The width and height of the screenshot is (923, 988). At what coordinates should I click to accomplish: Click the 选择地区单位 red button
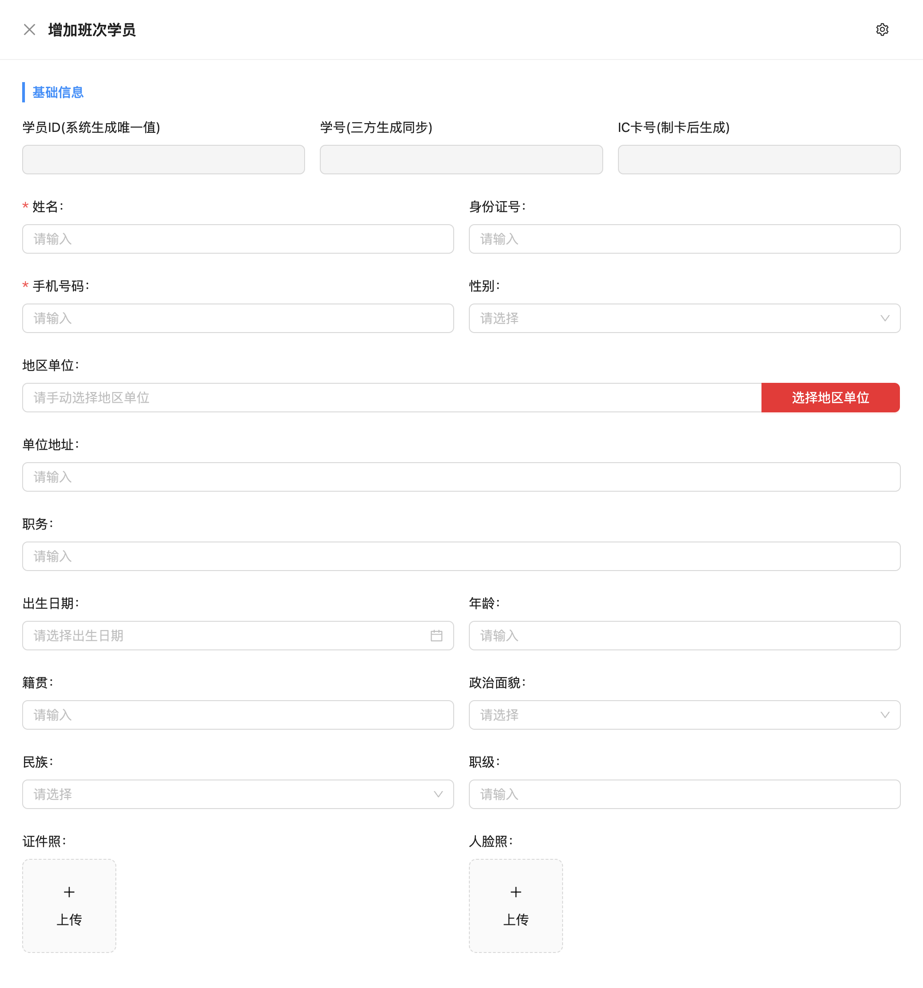(x=830, y=398)
